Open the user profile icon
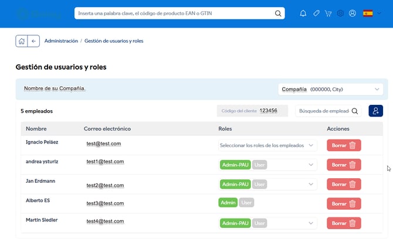The width and height of the screenshot is (393, 242). coord(353,13)
